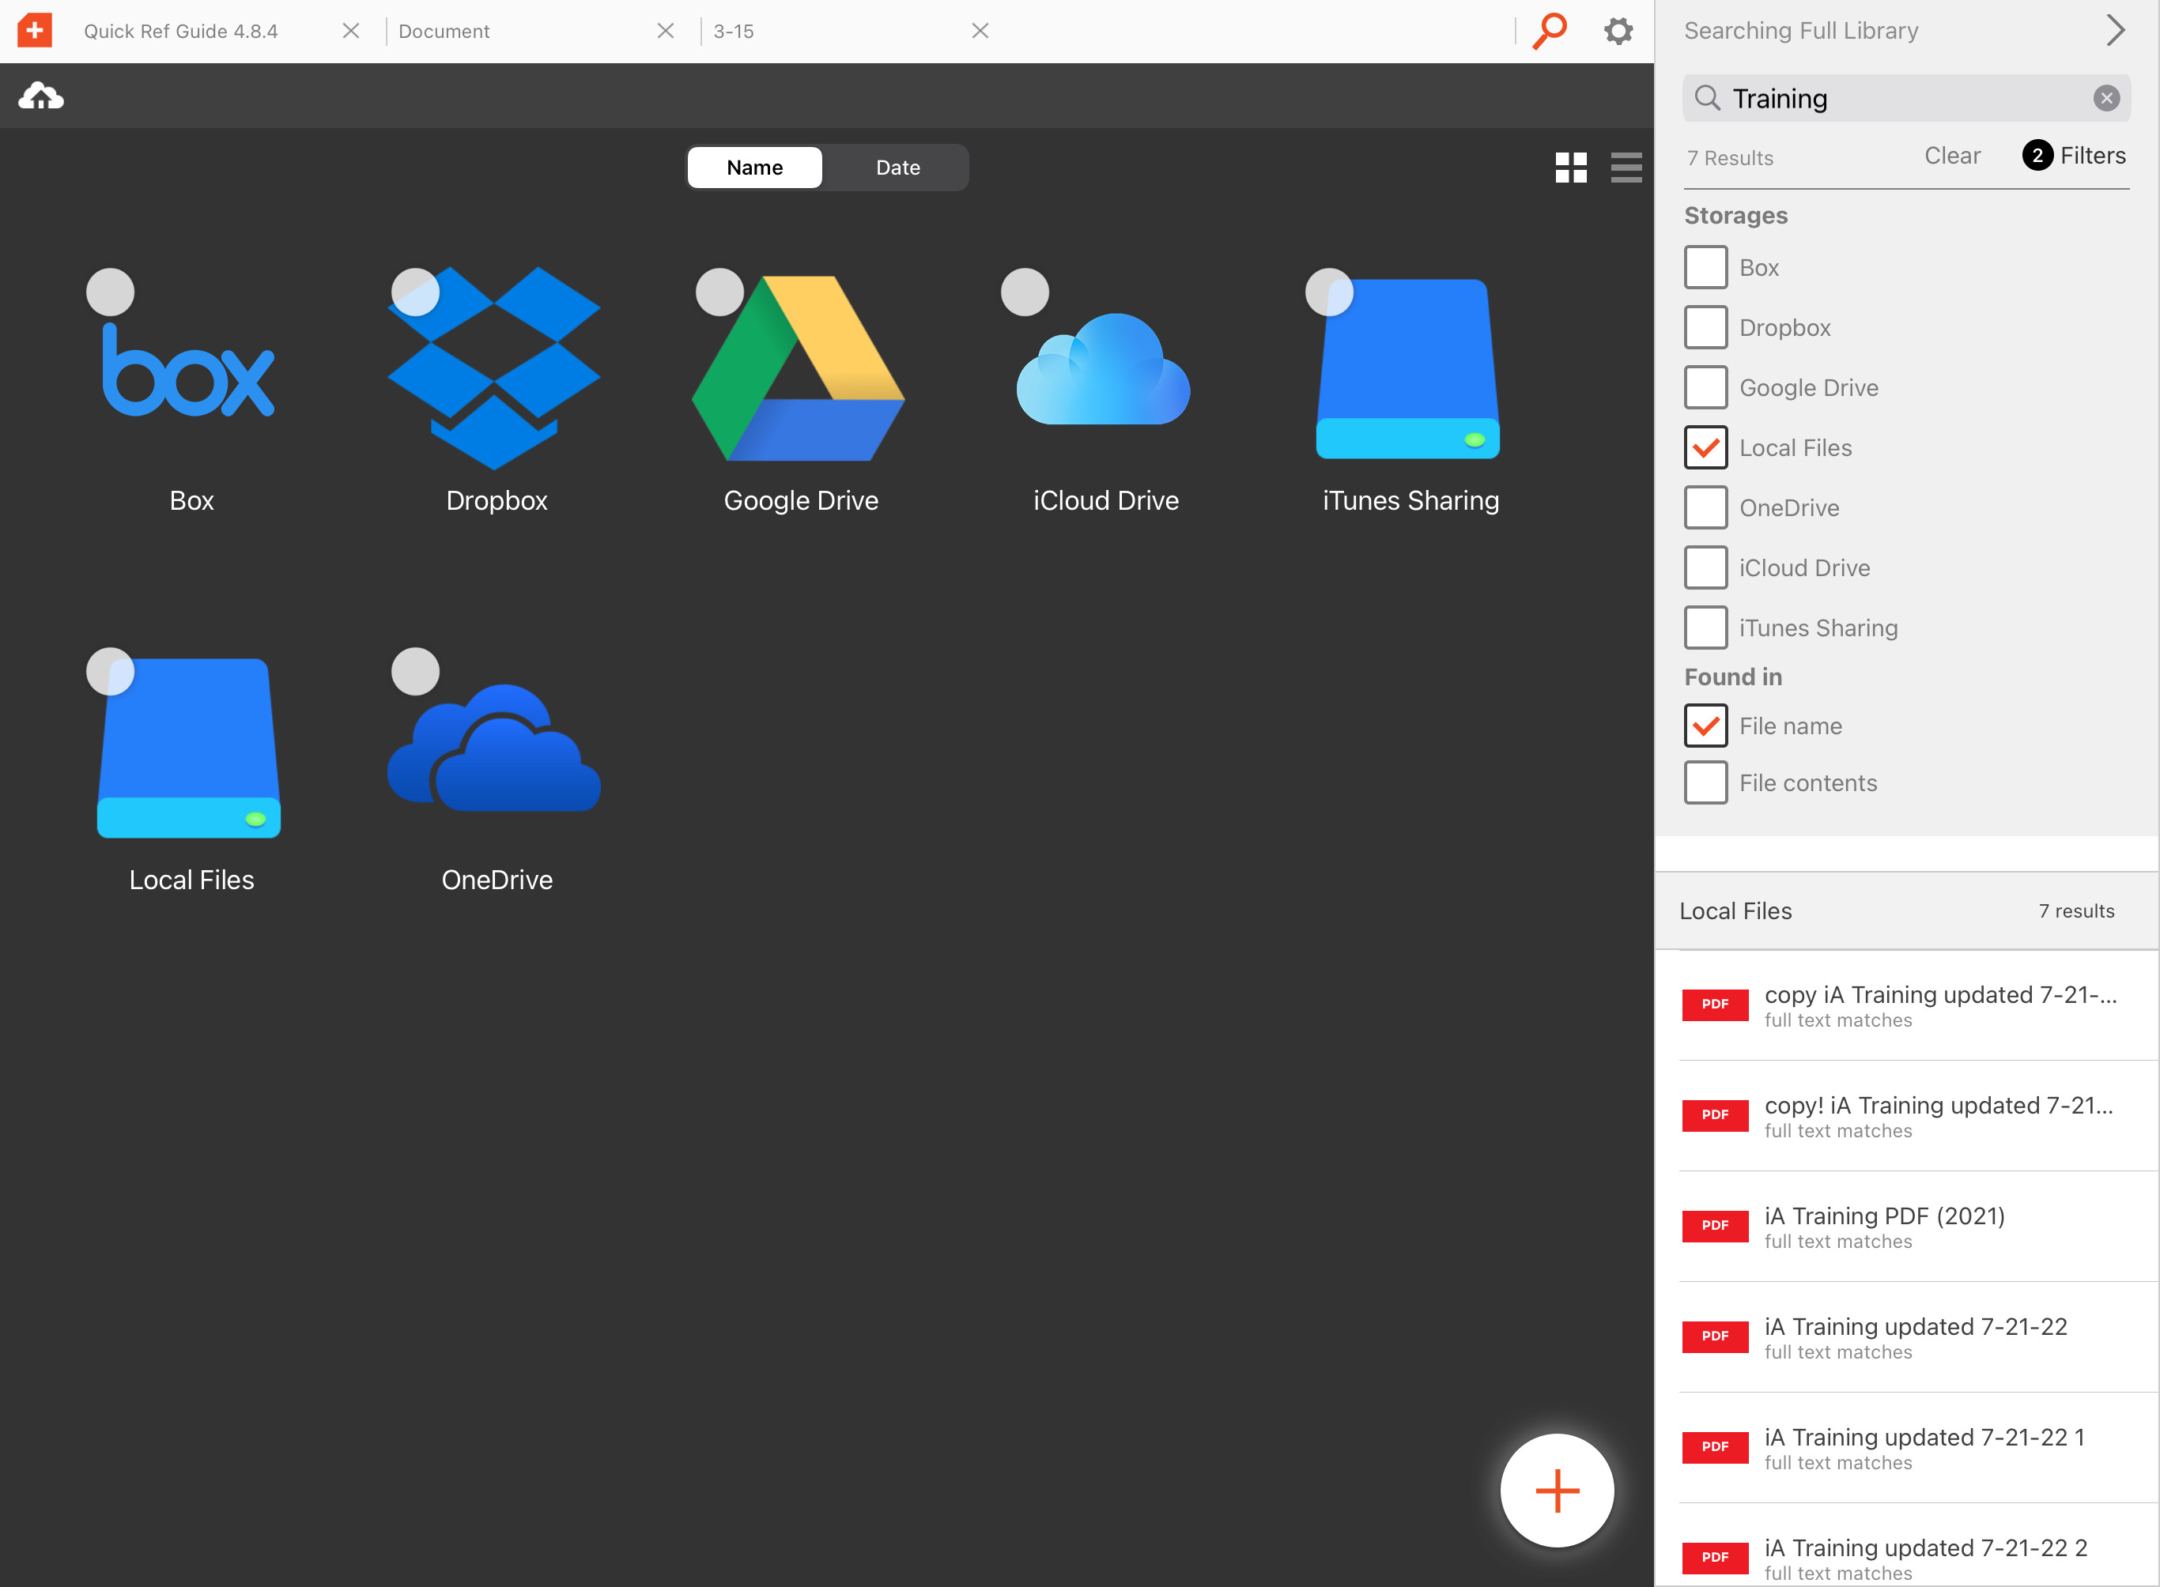Select the iCloud Drive selection circle
Screen dimensions: 2160x1587
1025,292
